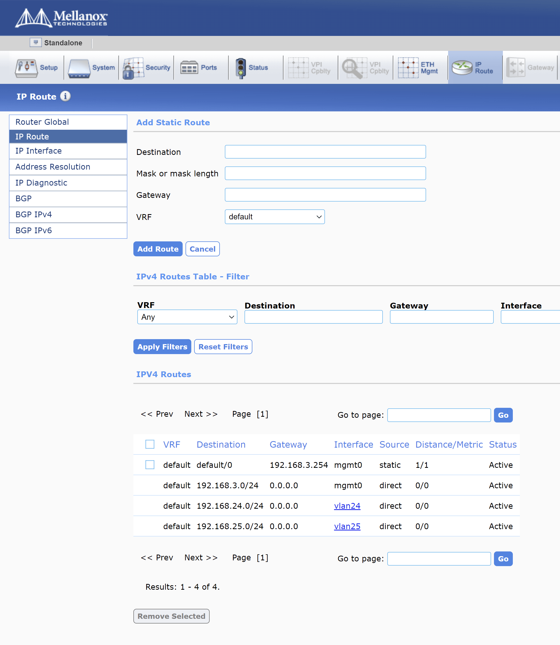Screen dimensions: 560x645
Task: Toggle the select-all checkbox in routes header
Action: click(x=150, y=444)
